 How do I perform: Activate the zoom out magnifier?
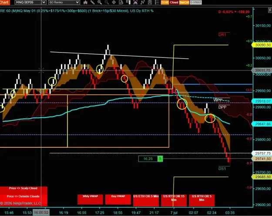107,2
